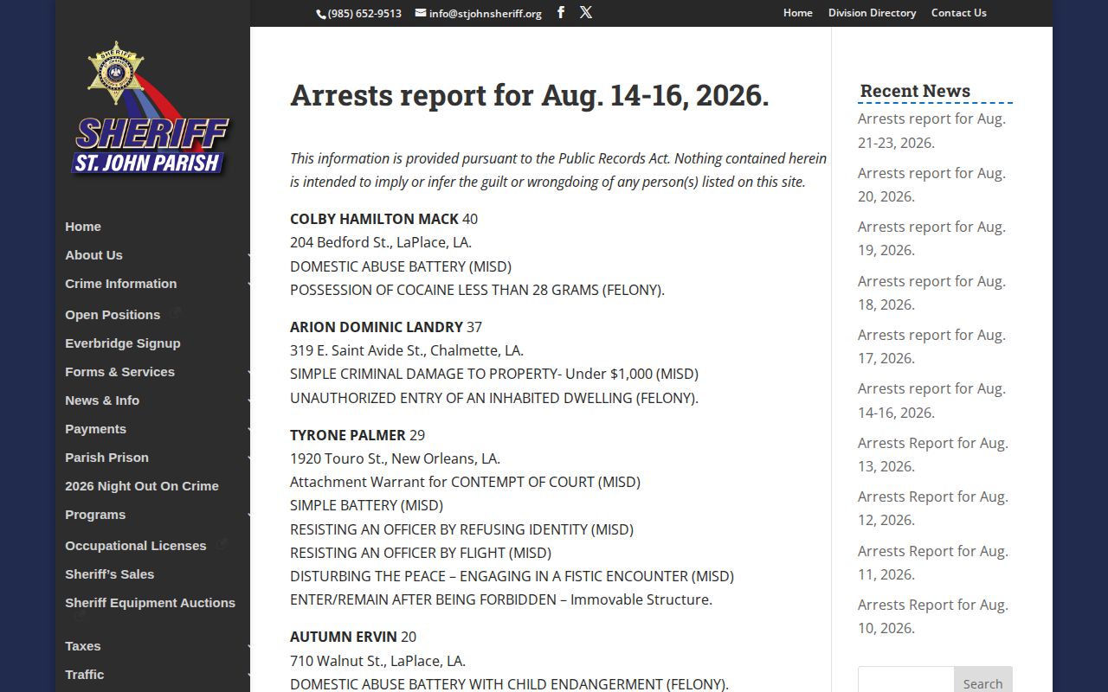Click the page title Arrests report heading
Image resolution: width=1108 pixels, height=692 pixels.
[529, 95]
